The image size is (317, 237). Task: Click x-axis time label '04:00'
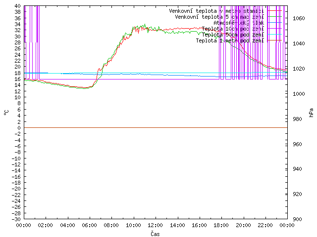tap(67, 225)
